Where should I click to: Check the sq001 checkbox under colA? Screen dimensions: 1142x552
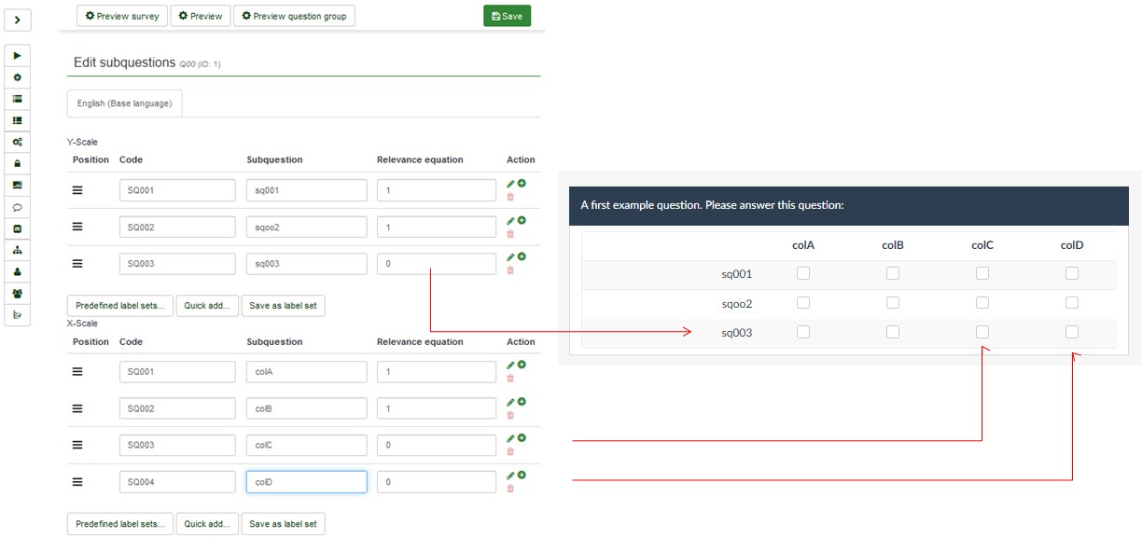click(803, 273)
